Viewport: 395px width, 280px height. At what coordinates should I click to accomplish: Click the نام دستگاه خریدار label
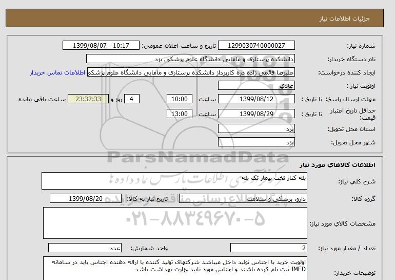tap(351, 59)
